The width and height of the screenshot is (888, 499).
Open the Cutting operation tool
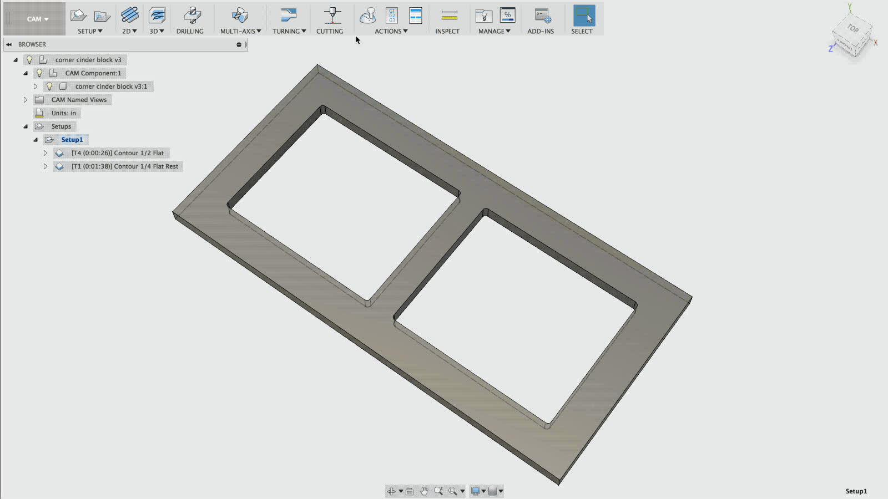pos(332,16)
